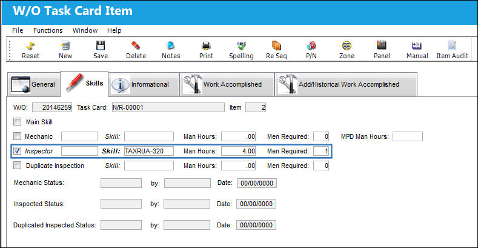Switch to the Informational tab
Screen dimensions: 478x248
(x=144, y=84)
